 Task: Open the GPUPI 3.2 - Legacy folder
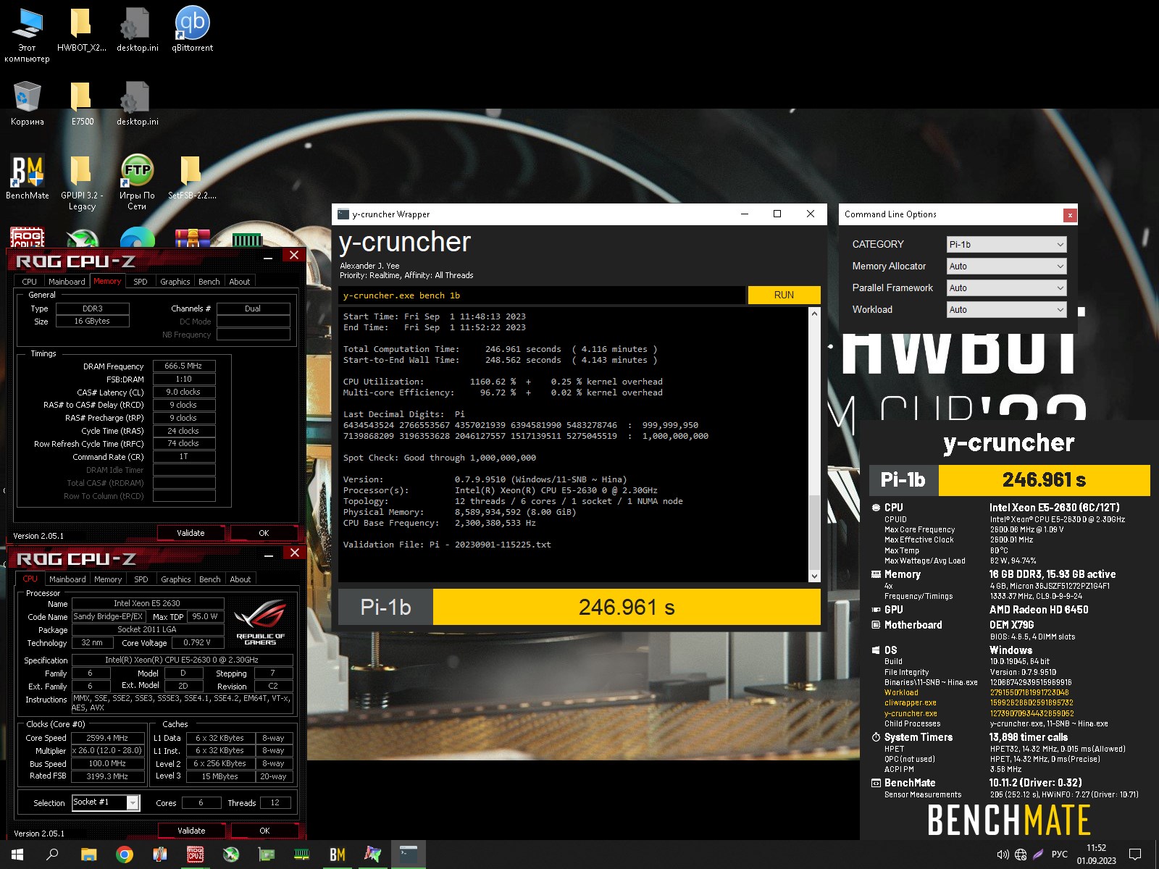click(x=82, y=182)
